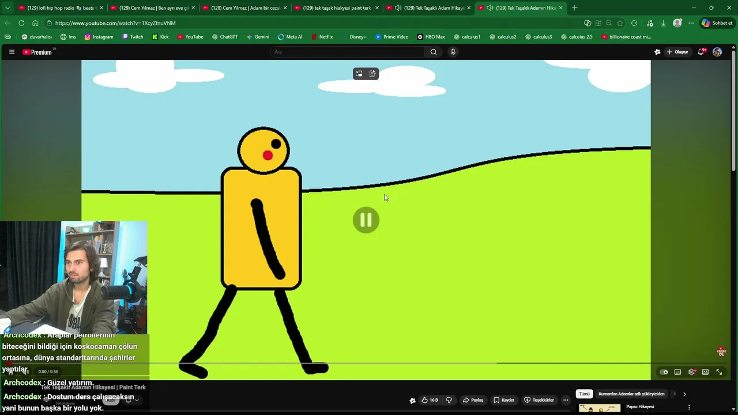Switch to Cem Yılmaz Adam bir cezal tab
This screenshot has height=415, width=738.
[244, 8]
